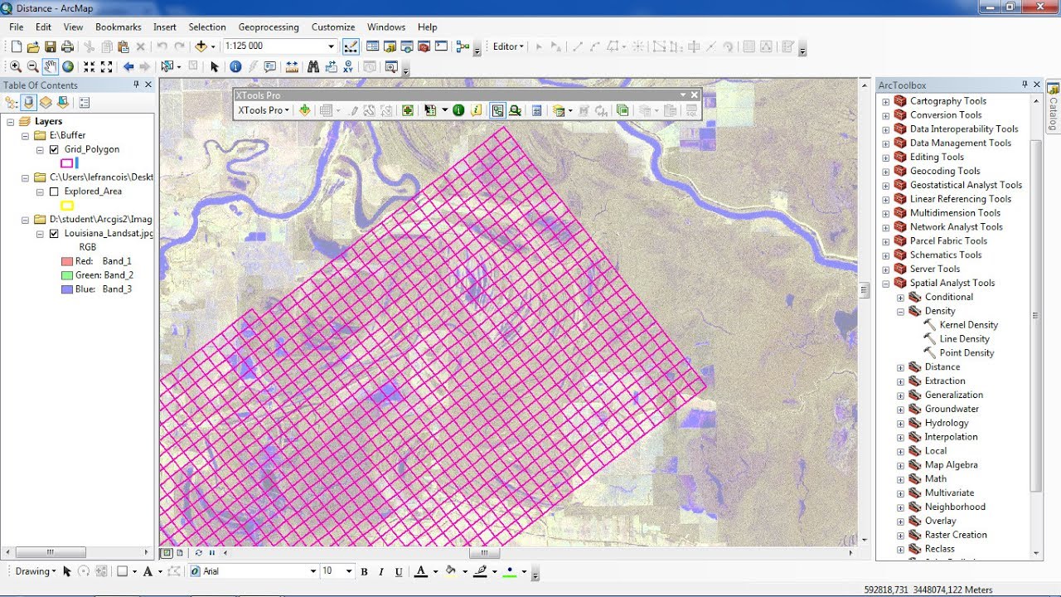Open the File menu
The height and width of the screenshot is (597, 1061).
coord(17,27)
